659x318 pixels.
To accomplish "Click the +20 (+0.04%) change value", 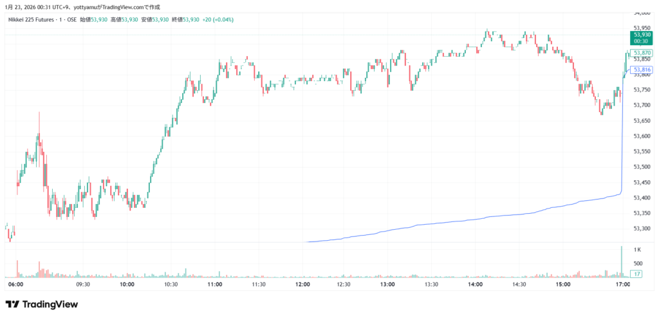I will [x=218, y=19].
